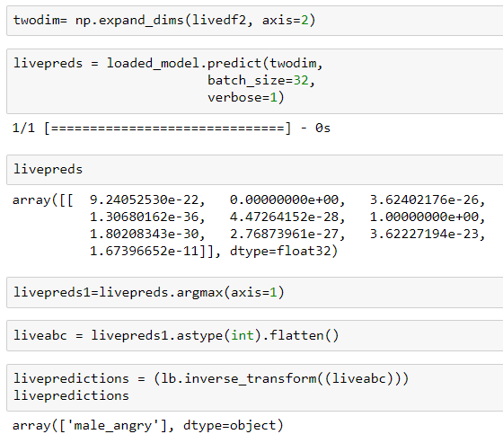Viewport: 503px width, 443px height.
Task: Select the loaded_model.predict code cell
Action: click(255, 81)
